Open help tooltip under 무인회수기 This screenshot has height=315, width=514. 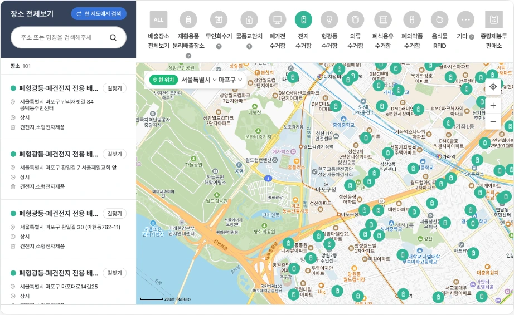coord(219,46)
